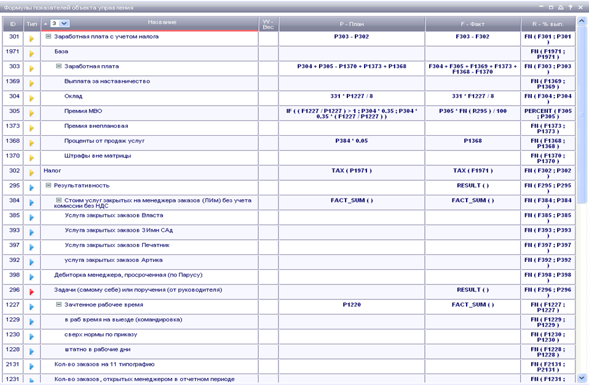Viewport: 589px width, 386px height.
Task: Select the Выплата за наставничество row name
Action: point(107,81)
